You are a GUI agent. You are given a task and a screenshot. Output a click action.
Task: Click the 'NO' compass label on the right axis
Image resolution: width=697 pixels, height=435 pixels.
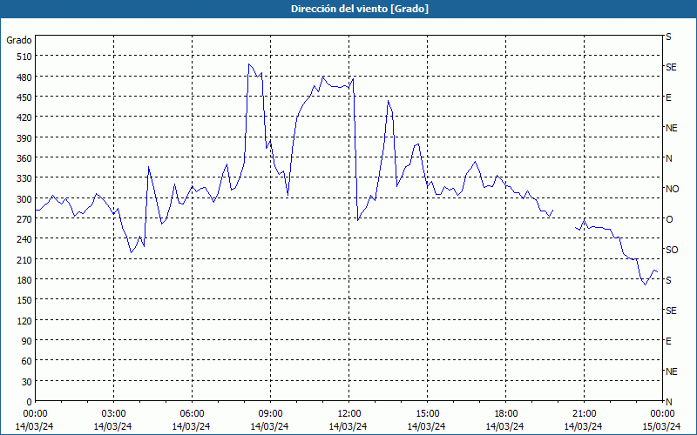point(673,189)
